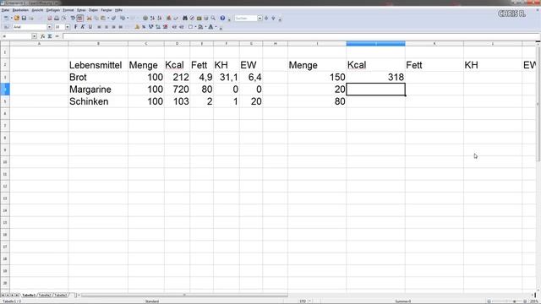Toggle align right
This screenshot has width=541, height=304.
tap(113, 27)
